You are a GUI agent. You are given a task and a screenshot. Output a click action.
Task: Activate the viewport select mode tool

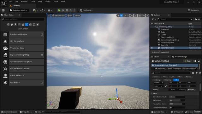(118, 16)
